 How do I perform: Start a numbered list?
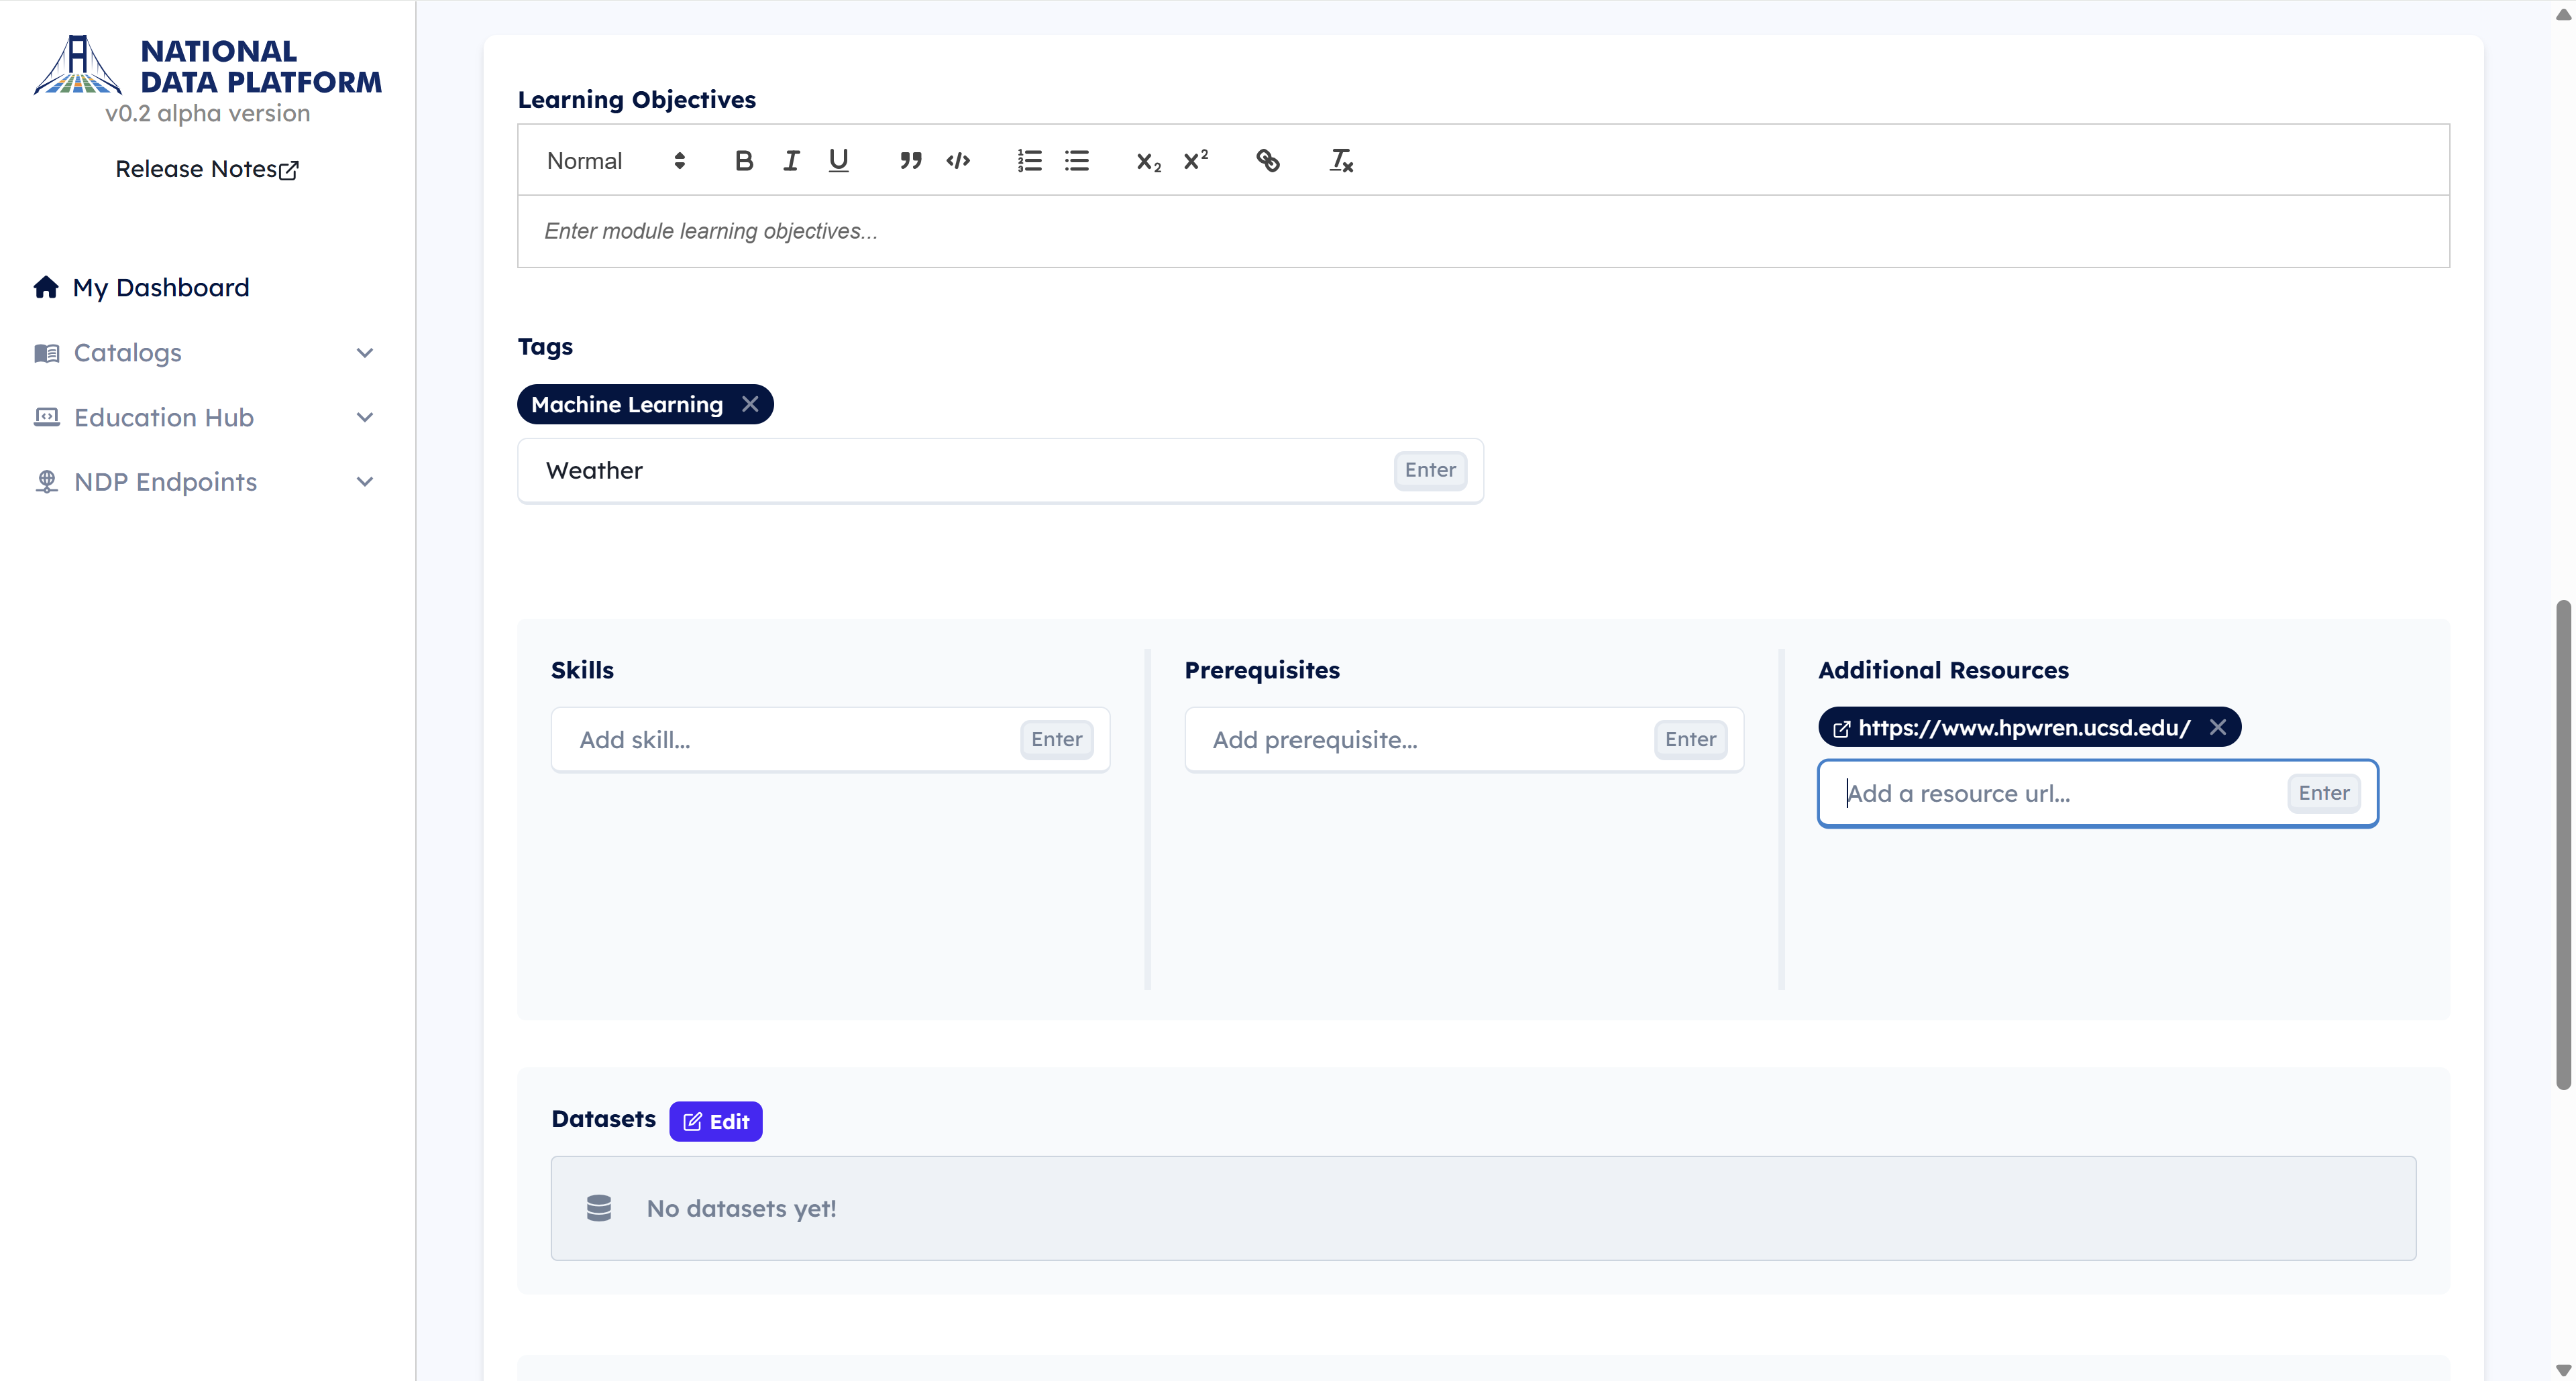(x=1029, y=161)
